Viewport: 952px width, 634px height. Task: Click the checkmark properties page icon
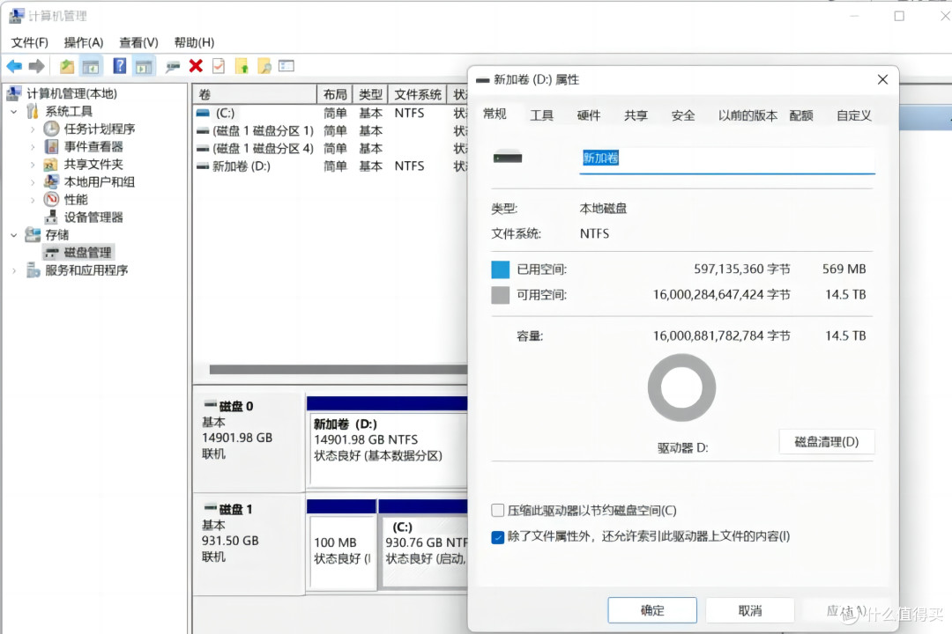[x=219, y=66]
